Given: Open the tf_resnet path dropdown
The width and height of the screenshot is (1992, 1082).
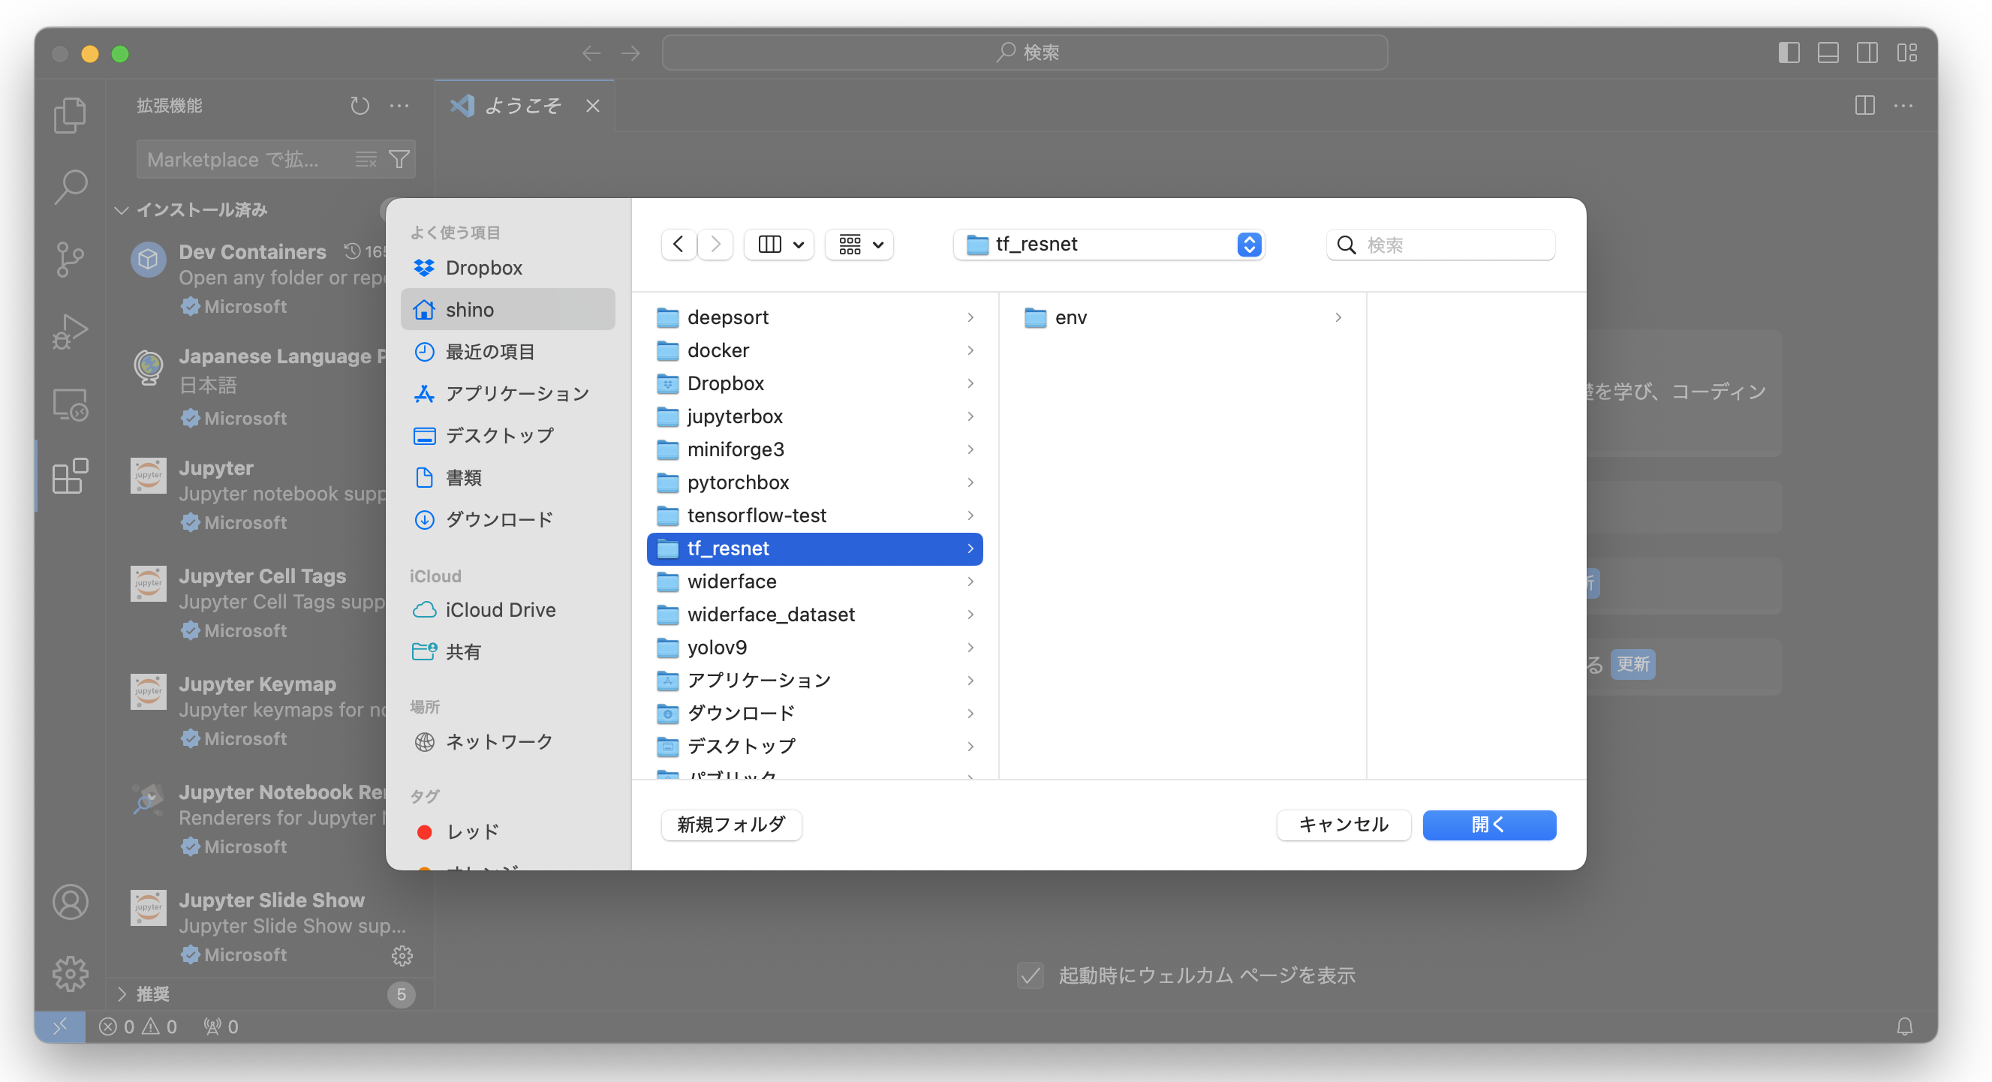Looking at the screenshot, I should click(x=1250, y=244).
